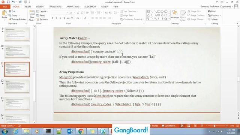Image resolution: width=240 pixels, height=135 pixels.
Task: Reset the slide layout
Action: (x=41, y=15)
